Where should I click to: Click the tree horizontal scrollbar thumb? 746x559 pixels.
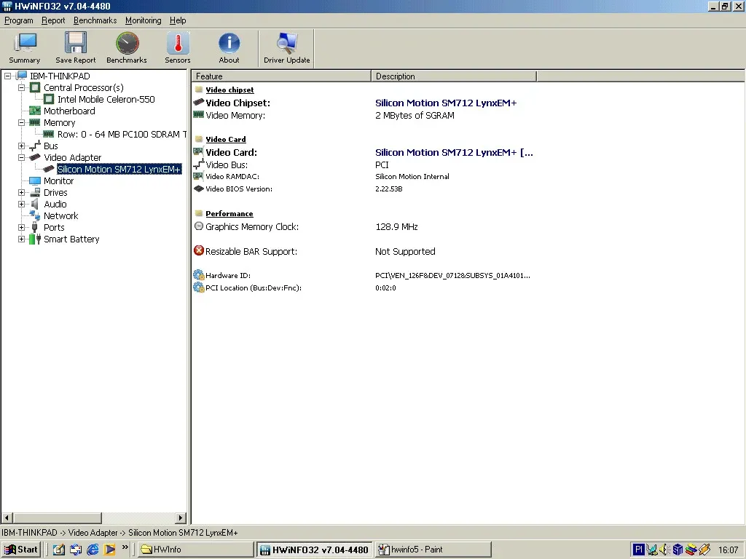coord(57,518)
